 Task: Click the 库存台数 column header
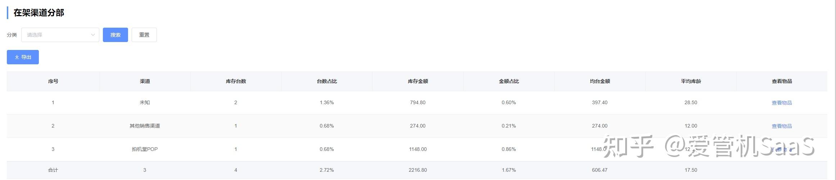(236, 81)
